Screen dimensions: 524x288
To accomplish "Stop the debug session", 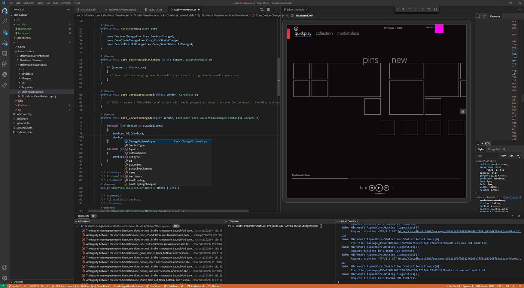I will click(435, 9).
